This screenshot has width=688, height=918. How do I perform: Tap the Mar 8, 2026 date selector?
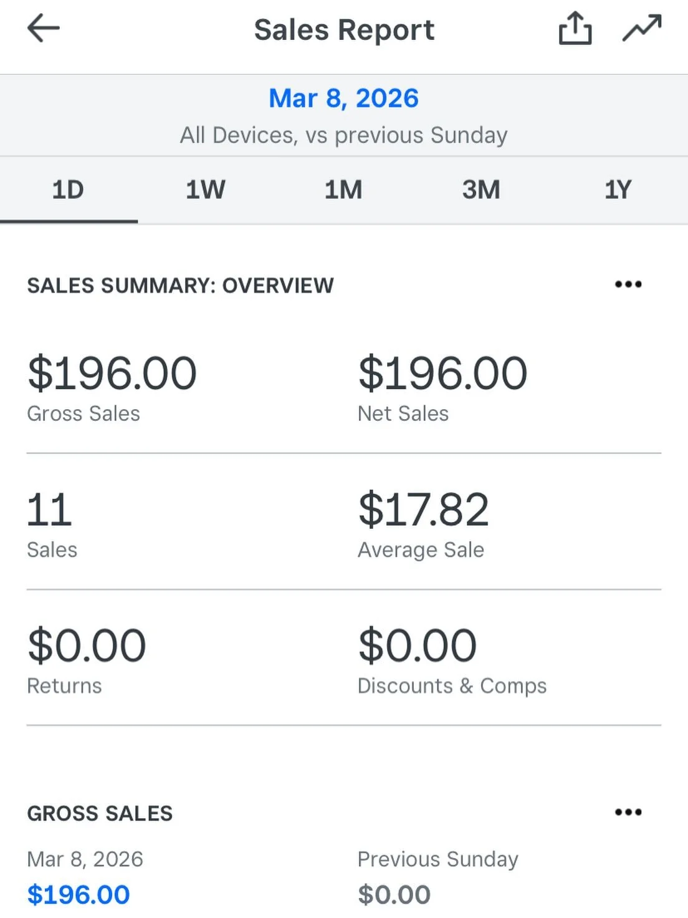point(344,99)
